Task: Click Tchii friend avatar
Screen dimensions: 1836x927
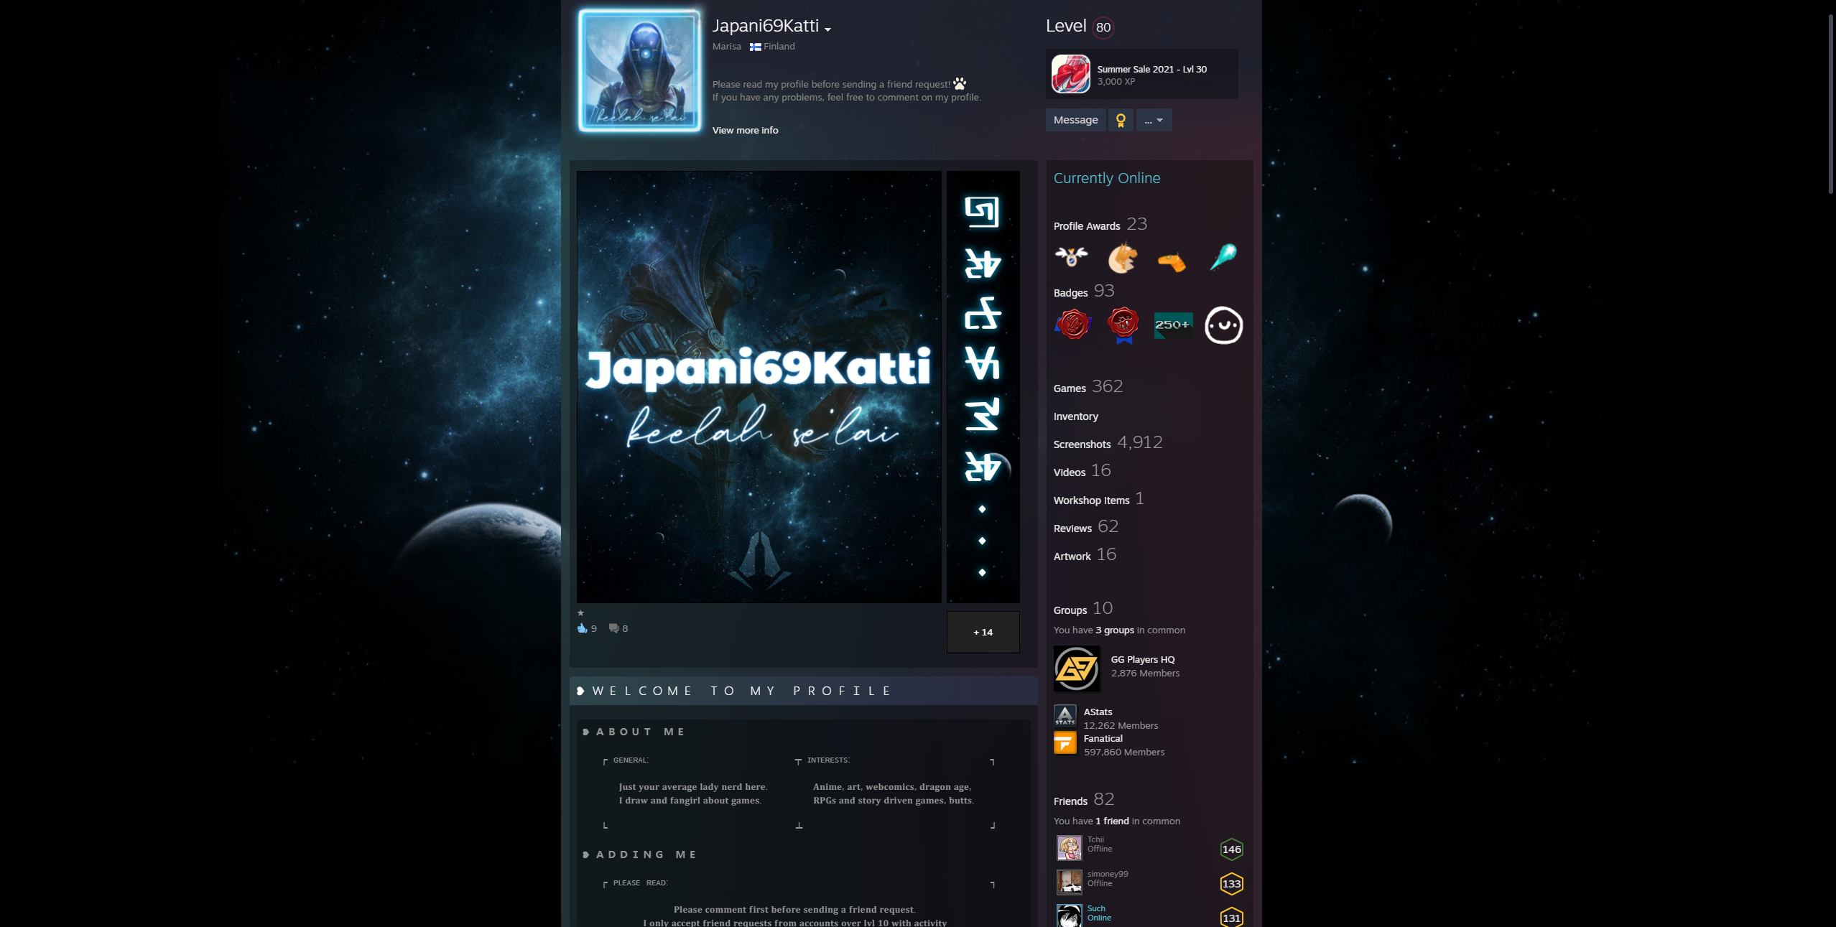Action: click(1069, 848)
